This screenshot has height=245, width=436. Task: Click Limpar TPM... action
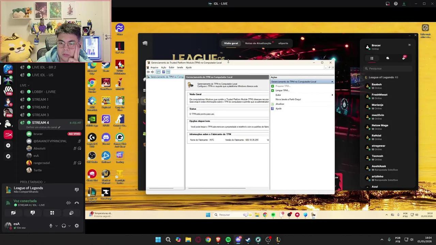(x=282, y=91)
